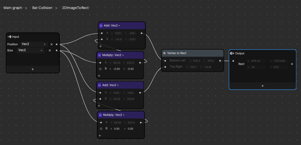Toggle B port circle on upper Multiply node
Screen dimensions: 301x145
pyautogui.click(x=100, y=69)
